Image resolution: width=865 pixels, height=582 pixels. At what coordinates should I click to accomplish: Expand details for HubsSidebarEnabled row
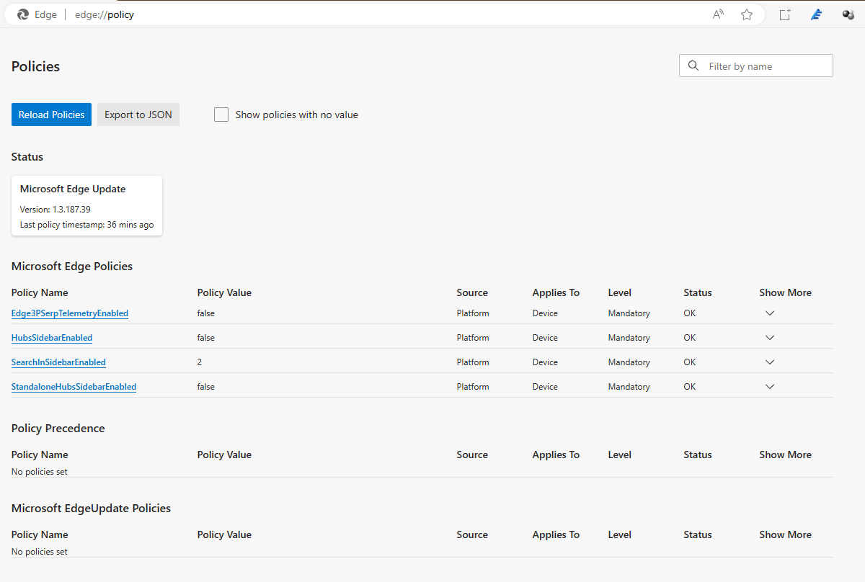[770, 338]
